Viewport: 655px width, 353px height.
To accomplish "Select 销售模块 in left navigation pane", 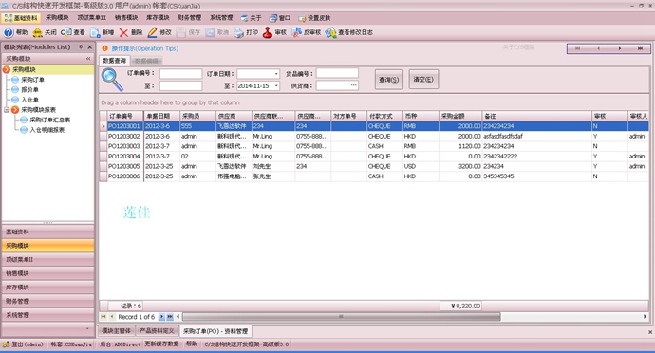I will pyautogui.click(x=48, y=273).
